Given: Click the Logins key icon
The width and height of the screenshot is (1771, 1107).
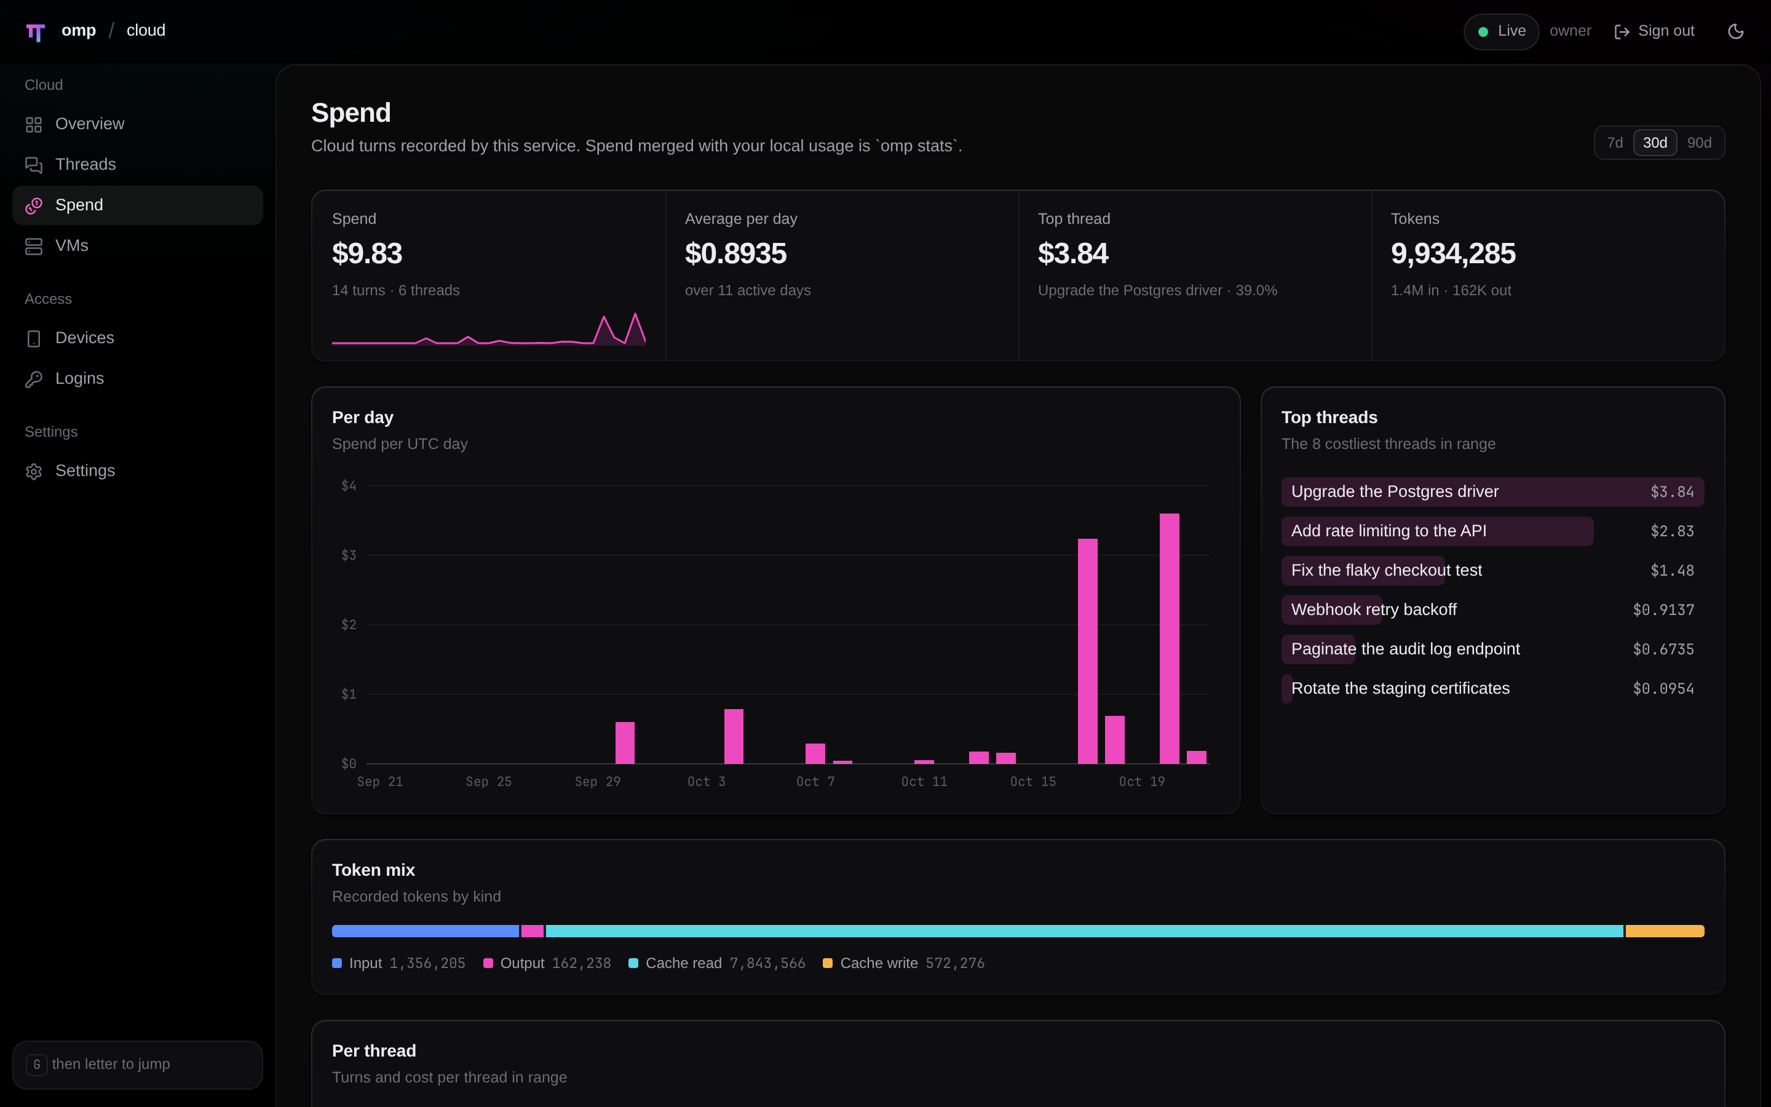Looking at the screenshot, I should pos(34,378).
